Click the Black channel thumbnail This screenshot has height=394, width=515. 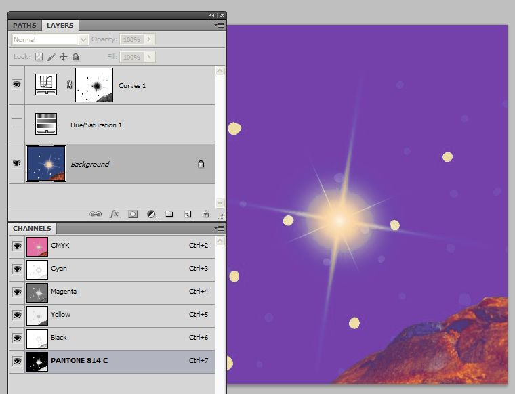point(37,338)
